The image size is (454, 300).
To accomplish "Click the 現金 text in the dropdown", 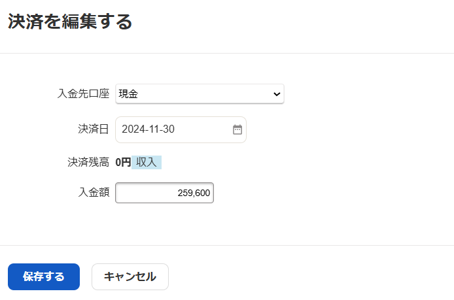I will tap(128, 94).
